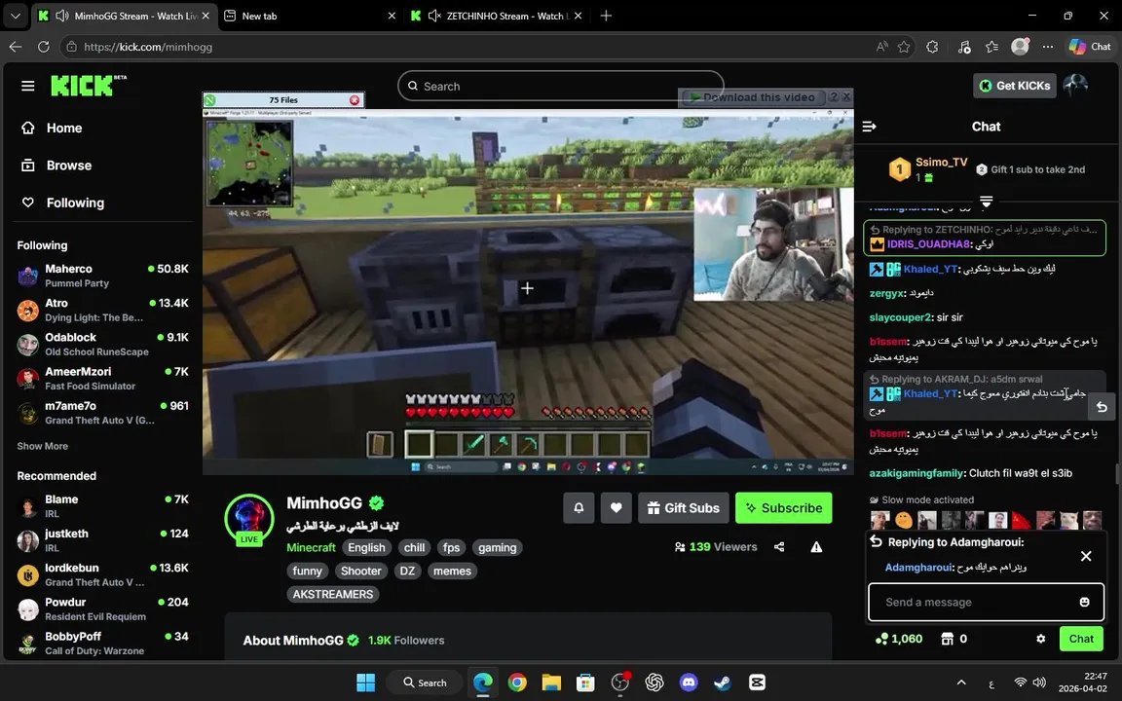Click Ssimo_TV top gifter entry
This screenshot has height=701, width=1122.
point(928,169)
